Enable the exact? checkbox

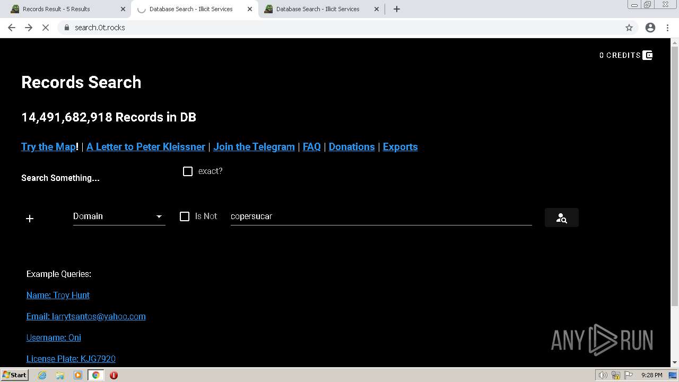coord(188,171)
